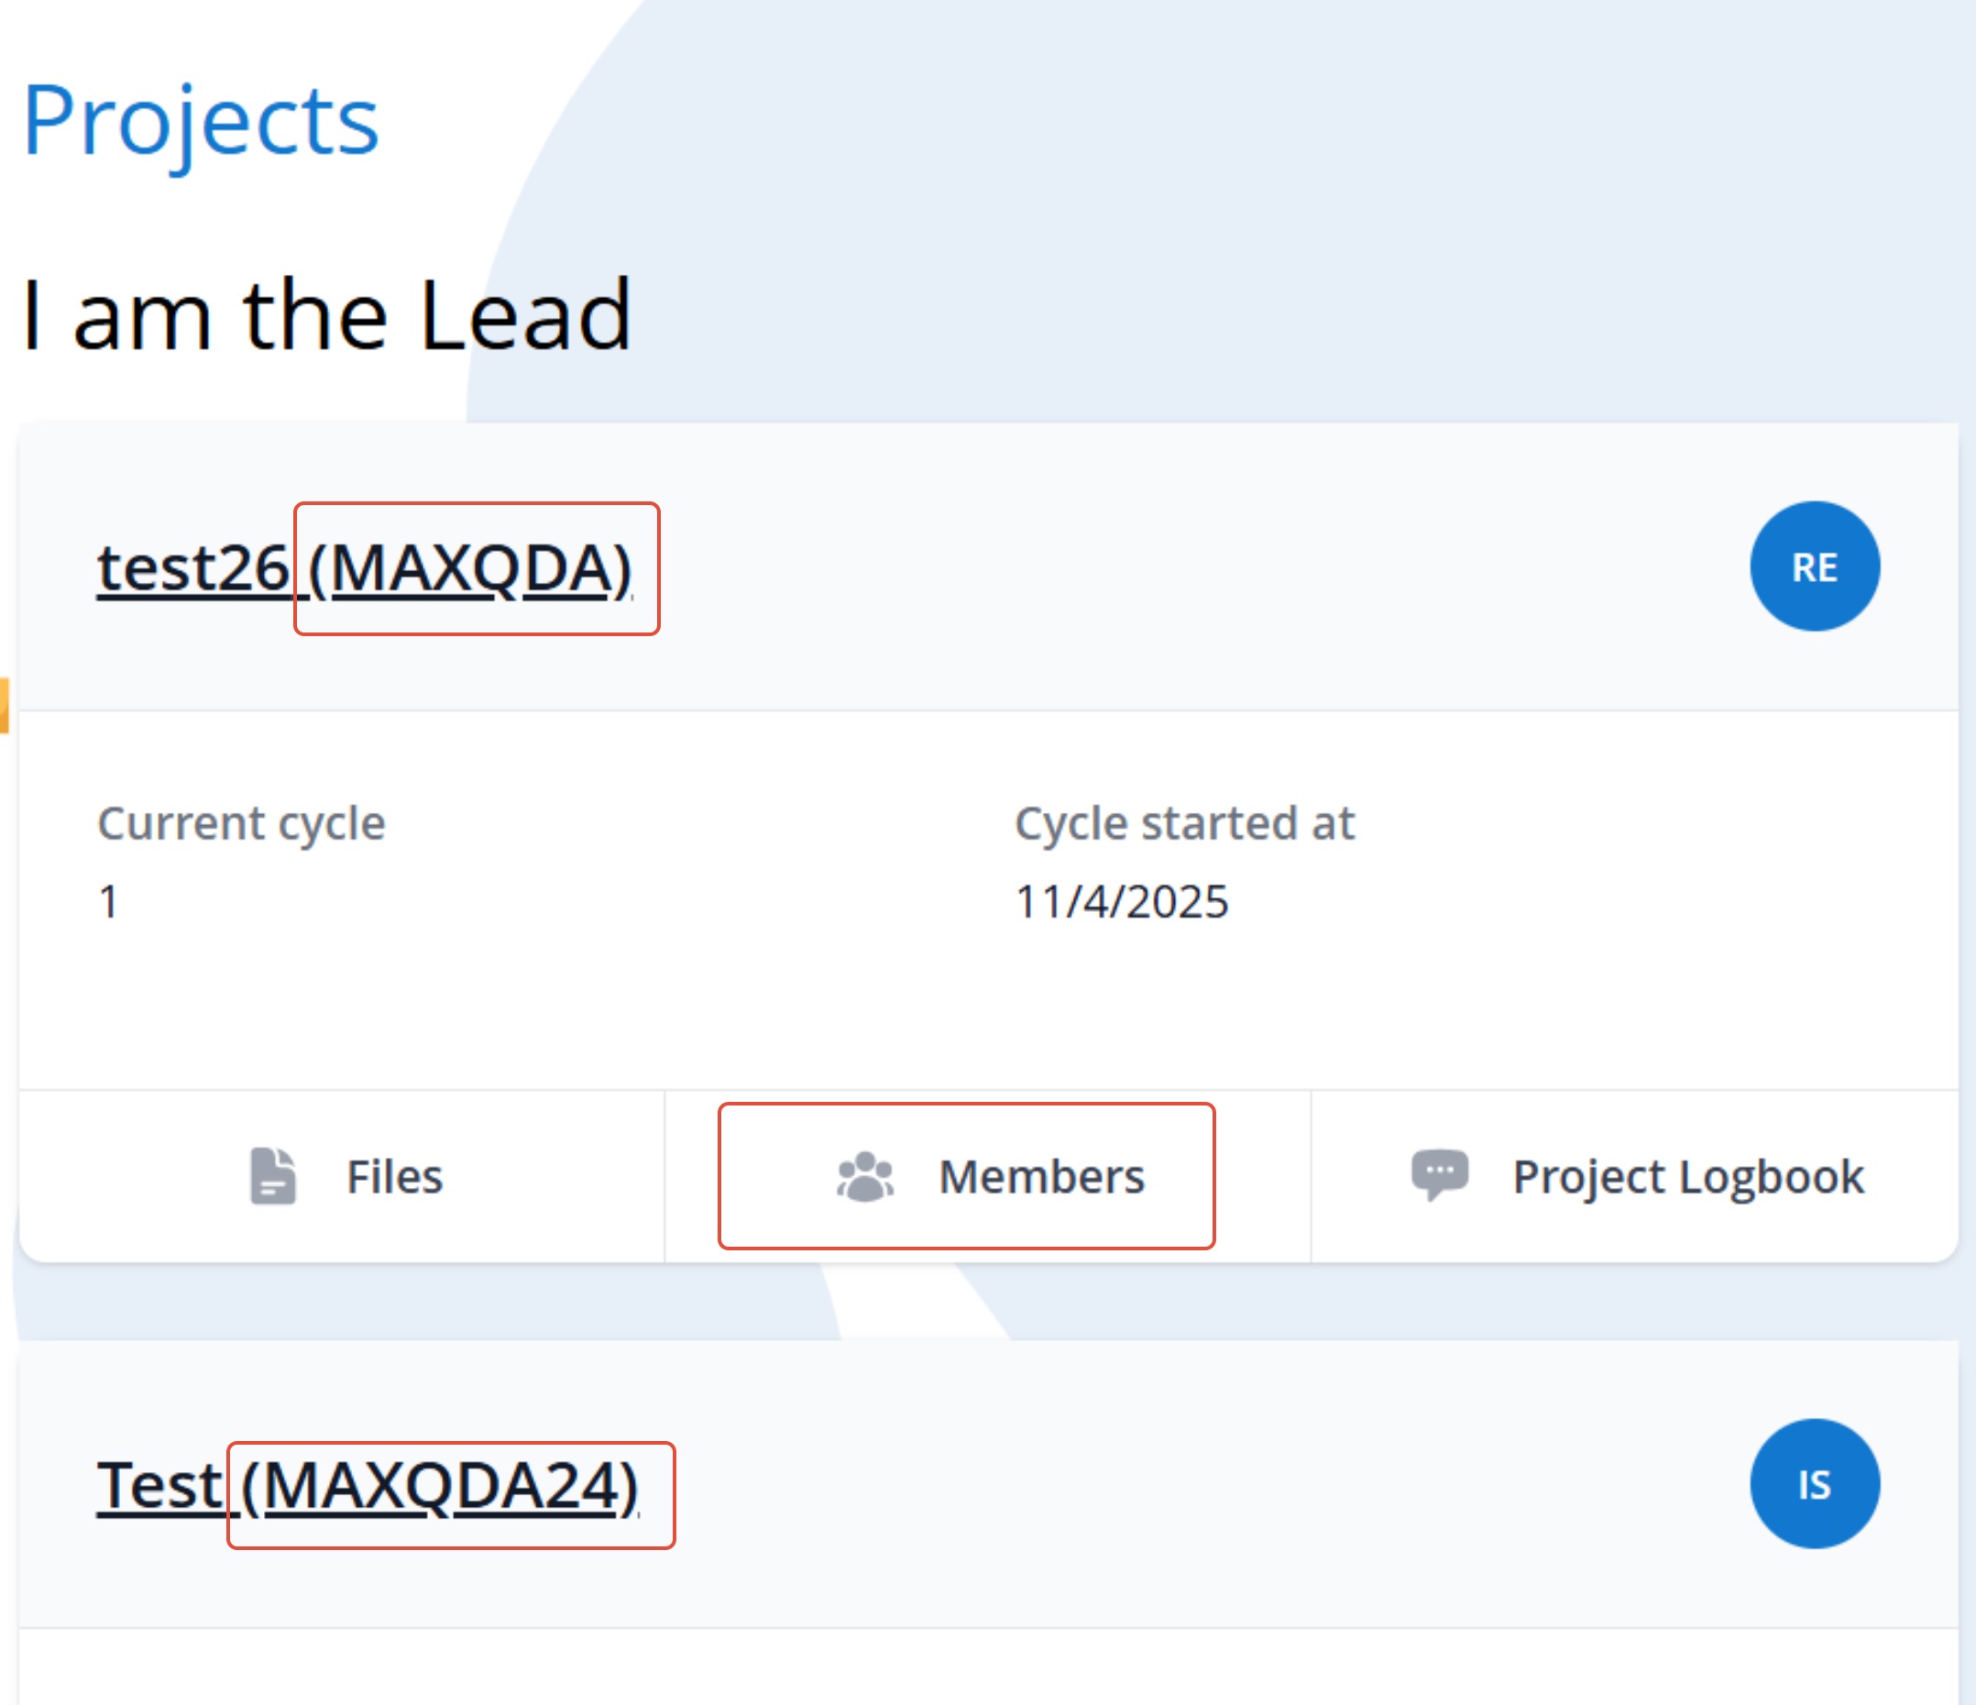Screen dimensions: 1976x1705
Task: Click the "I am the Lead" section heading
Action: pyautogui.click(x=327, y=314)
